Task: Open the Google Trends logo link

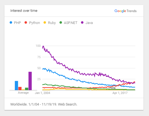Action: [125, 11]
